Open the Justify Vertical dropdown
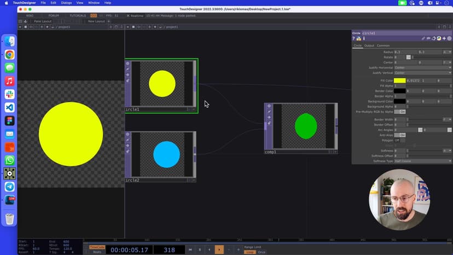The height and width of the screenshot is (255, 453). 422,73
